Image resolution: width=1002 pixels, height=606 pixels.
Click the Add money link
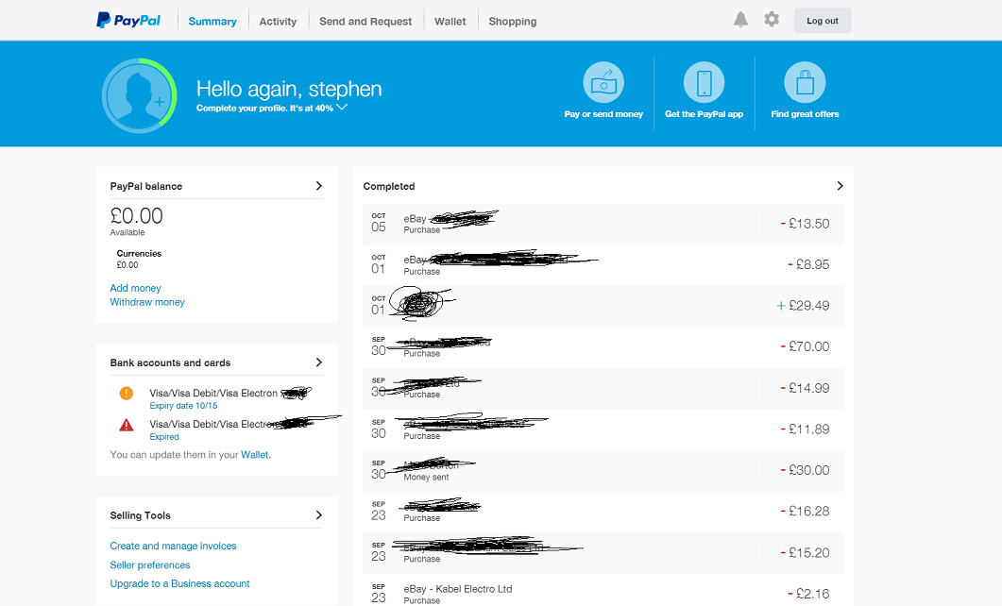[x=135, y=288]
